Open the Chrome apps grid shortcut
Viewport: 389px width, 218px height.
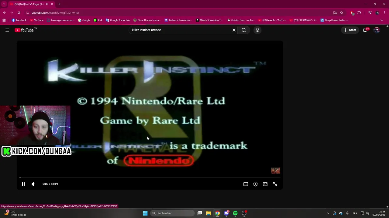(x=4, y=20)
